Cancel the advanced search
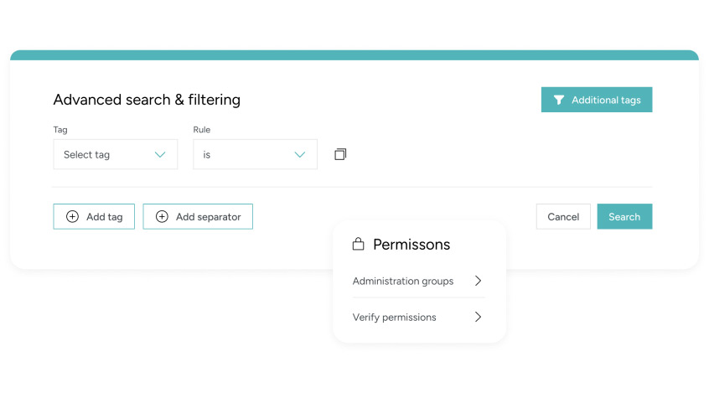 [x=563, y=217]
